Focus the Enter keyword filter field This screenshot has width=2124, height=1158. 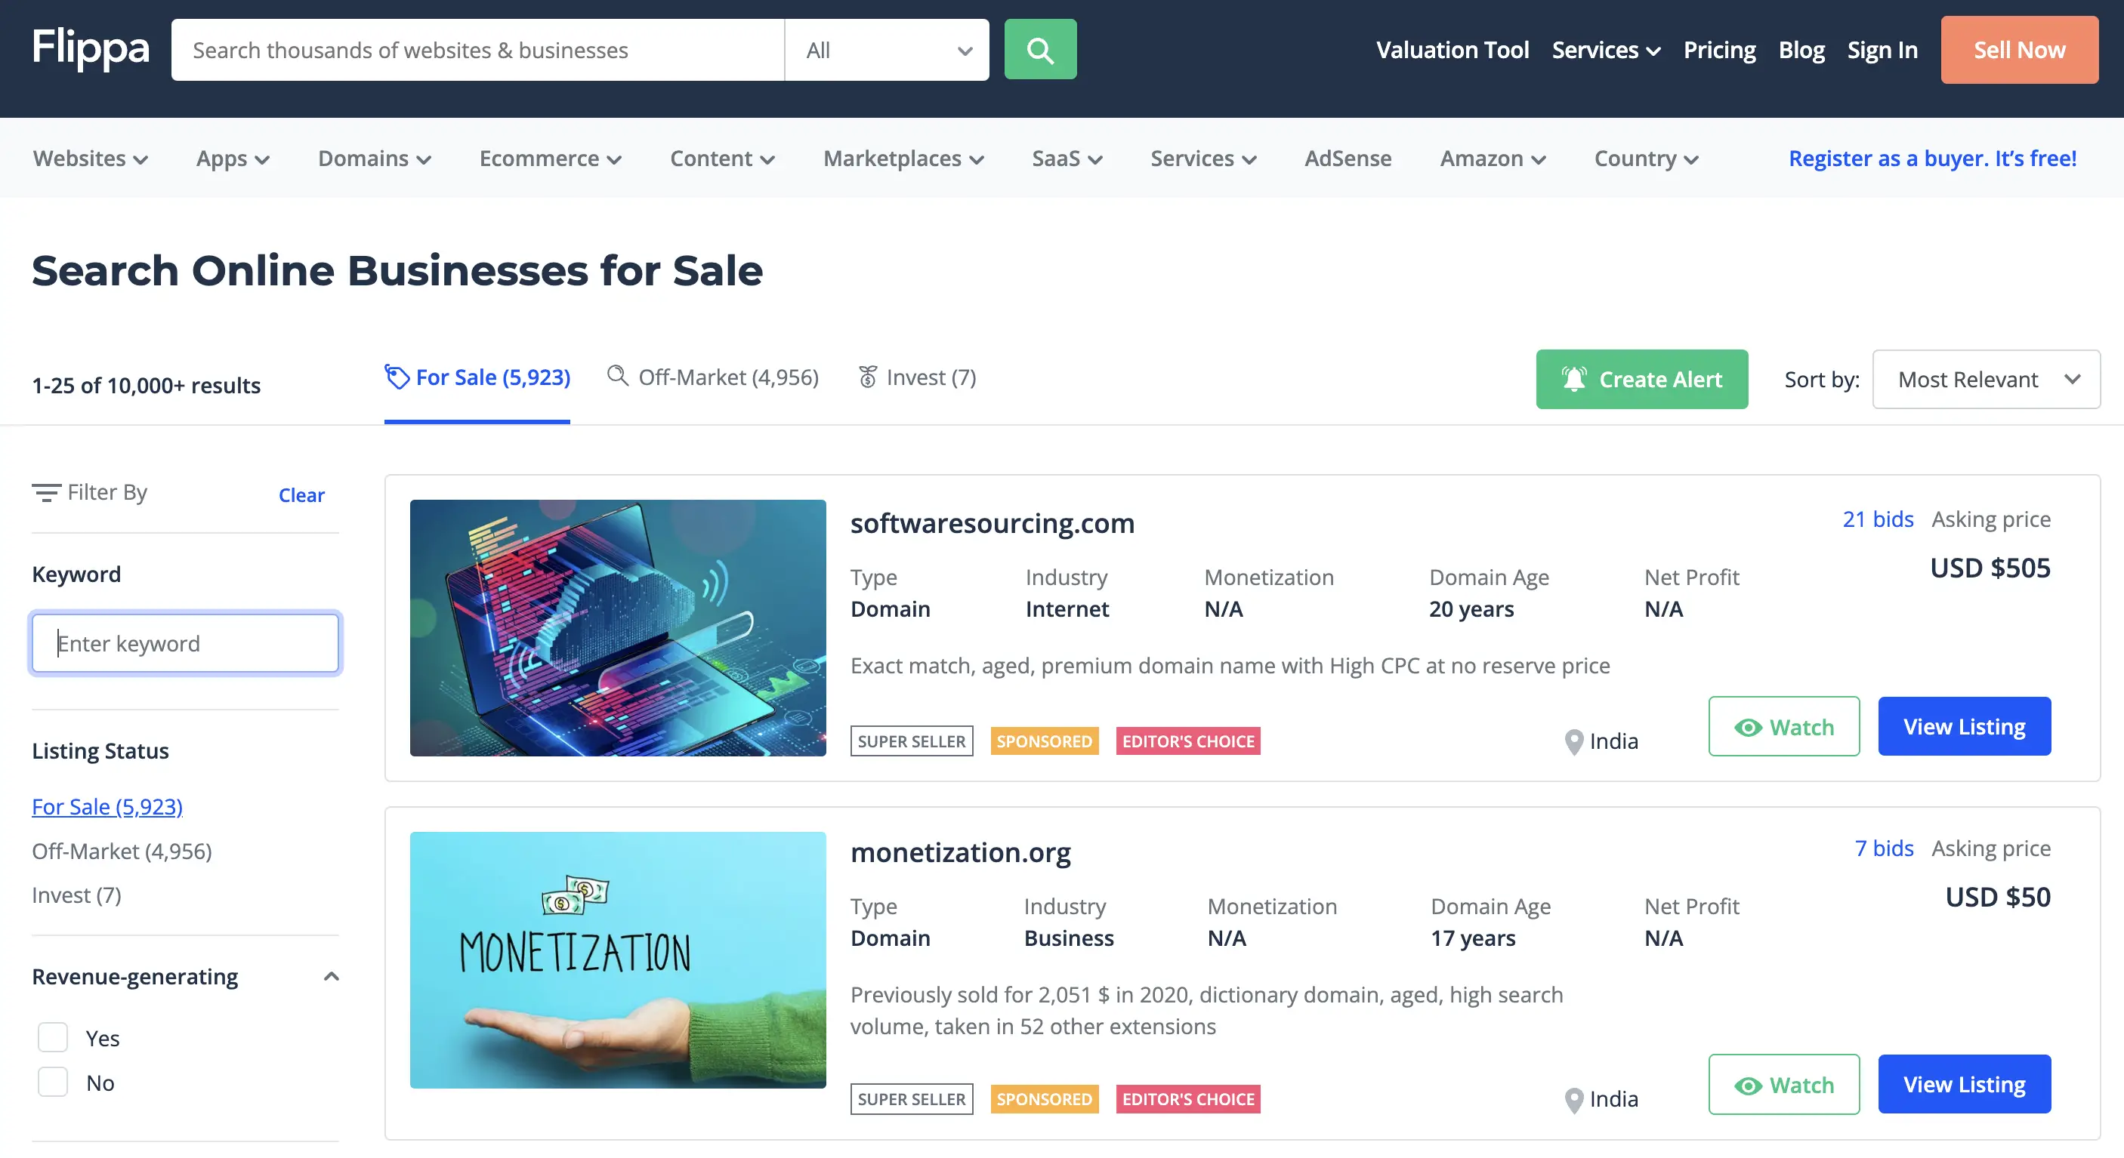(185, 643)
